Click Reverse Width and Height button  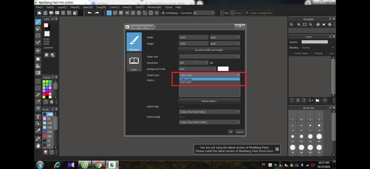point(209,50)
